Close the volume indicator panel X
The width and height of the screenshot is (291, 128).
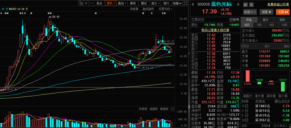172,109
